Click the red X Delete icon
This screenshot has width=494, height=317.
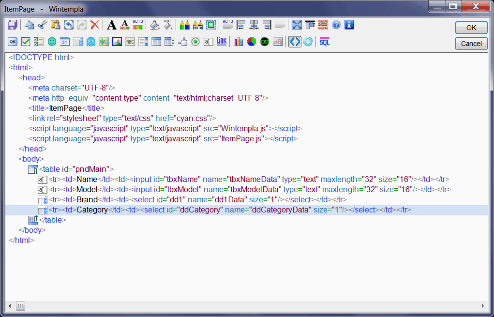coord(94,25)
